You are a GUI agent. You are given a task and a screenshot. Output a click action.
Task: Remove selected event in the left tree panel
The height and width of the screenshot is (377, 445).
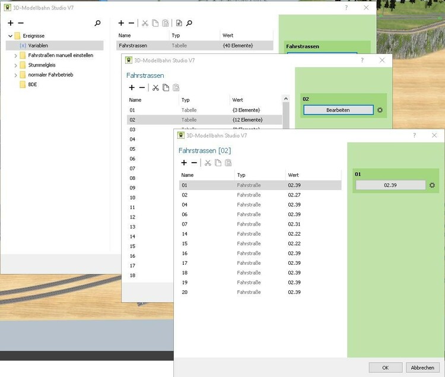pos(21,23)
